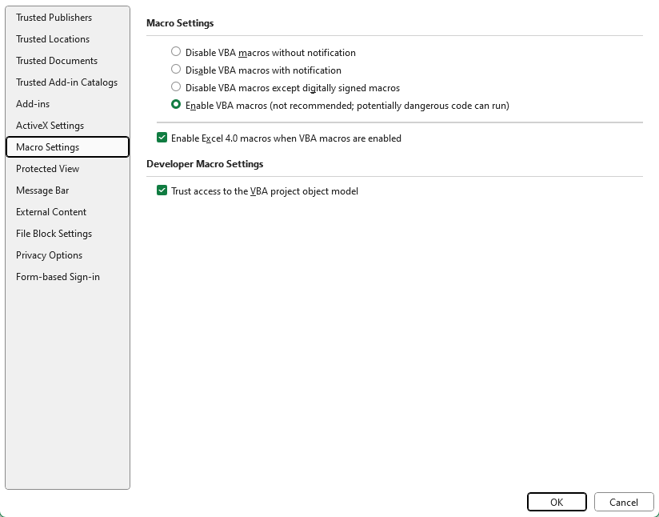Select Disable VBA macros without notification

pyautogui.click(x=176, y=52)
